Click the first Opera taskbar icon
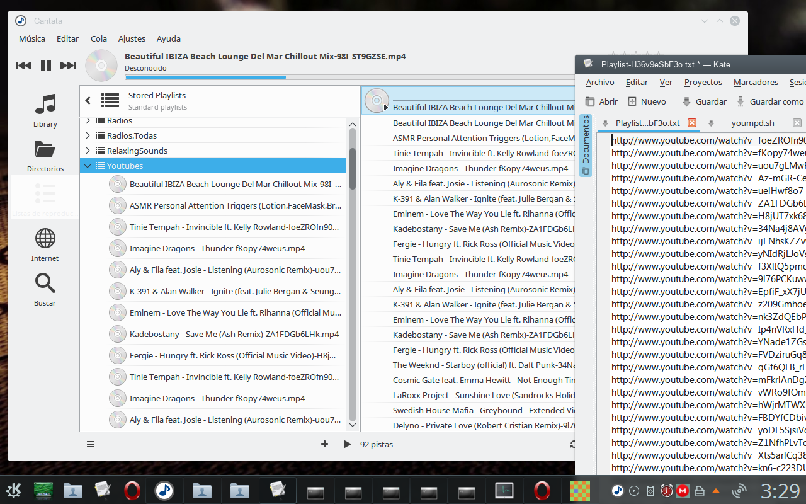The width and height of the screenshot is (806, 504). point(132,491)
